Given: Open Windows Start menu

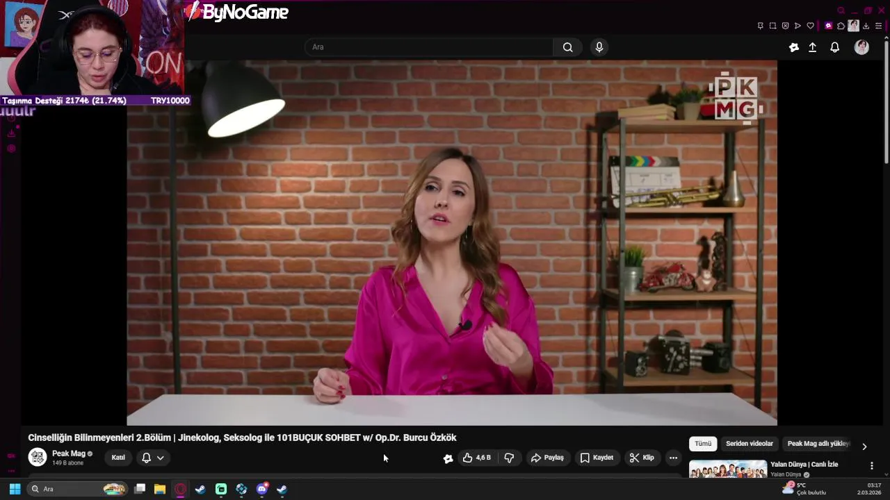Looking at the screenshot, I should coord(15,489).
